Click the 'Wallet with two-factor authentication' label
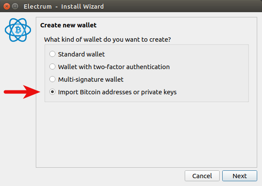The image size is (262, 186). tap(114, 67)
